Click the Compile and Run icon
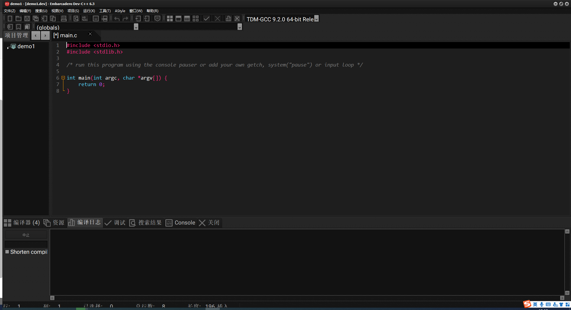571x310 pixels. pyautogui.click(x=187, y=19)
